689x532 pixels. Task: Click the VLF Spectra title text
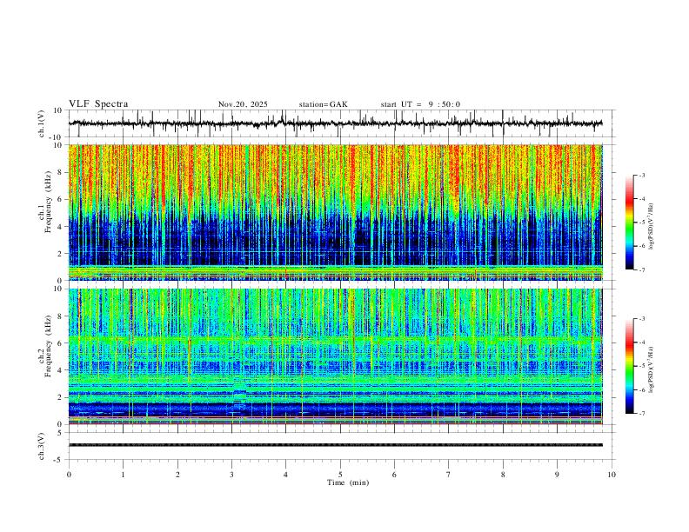click(98, 104)
